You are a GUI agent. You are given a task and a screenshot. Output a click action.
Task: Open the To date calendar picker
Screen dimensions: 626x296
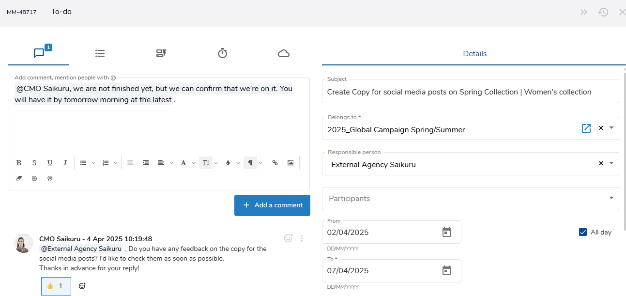click(447, 270)
